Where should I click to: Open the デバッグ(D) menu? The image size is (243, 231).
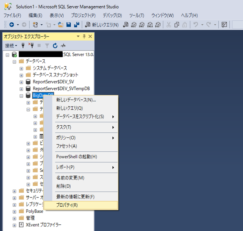tap(112, 15)
